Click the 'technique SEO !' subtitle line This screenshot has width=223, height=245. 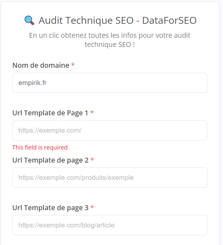[x=110, y=44]
